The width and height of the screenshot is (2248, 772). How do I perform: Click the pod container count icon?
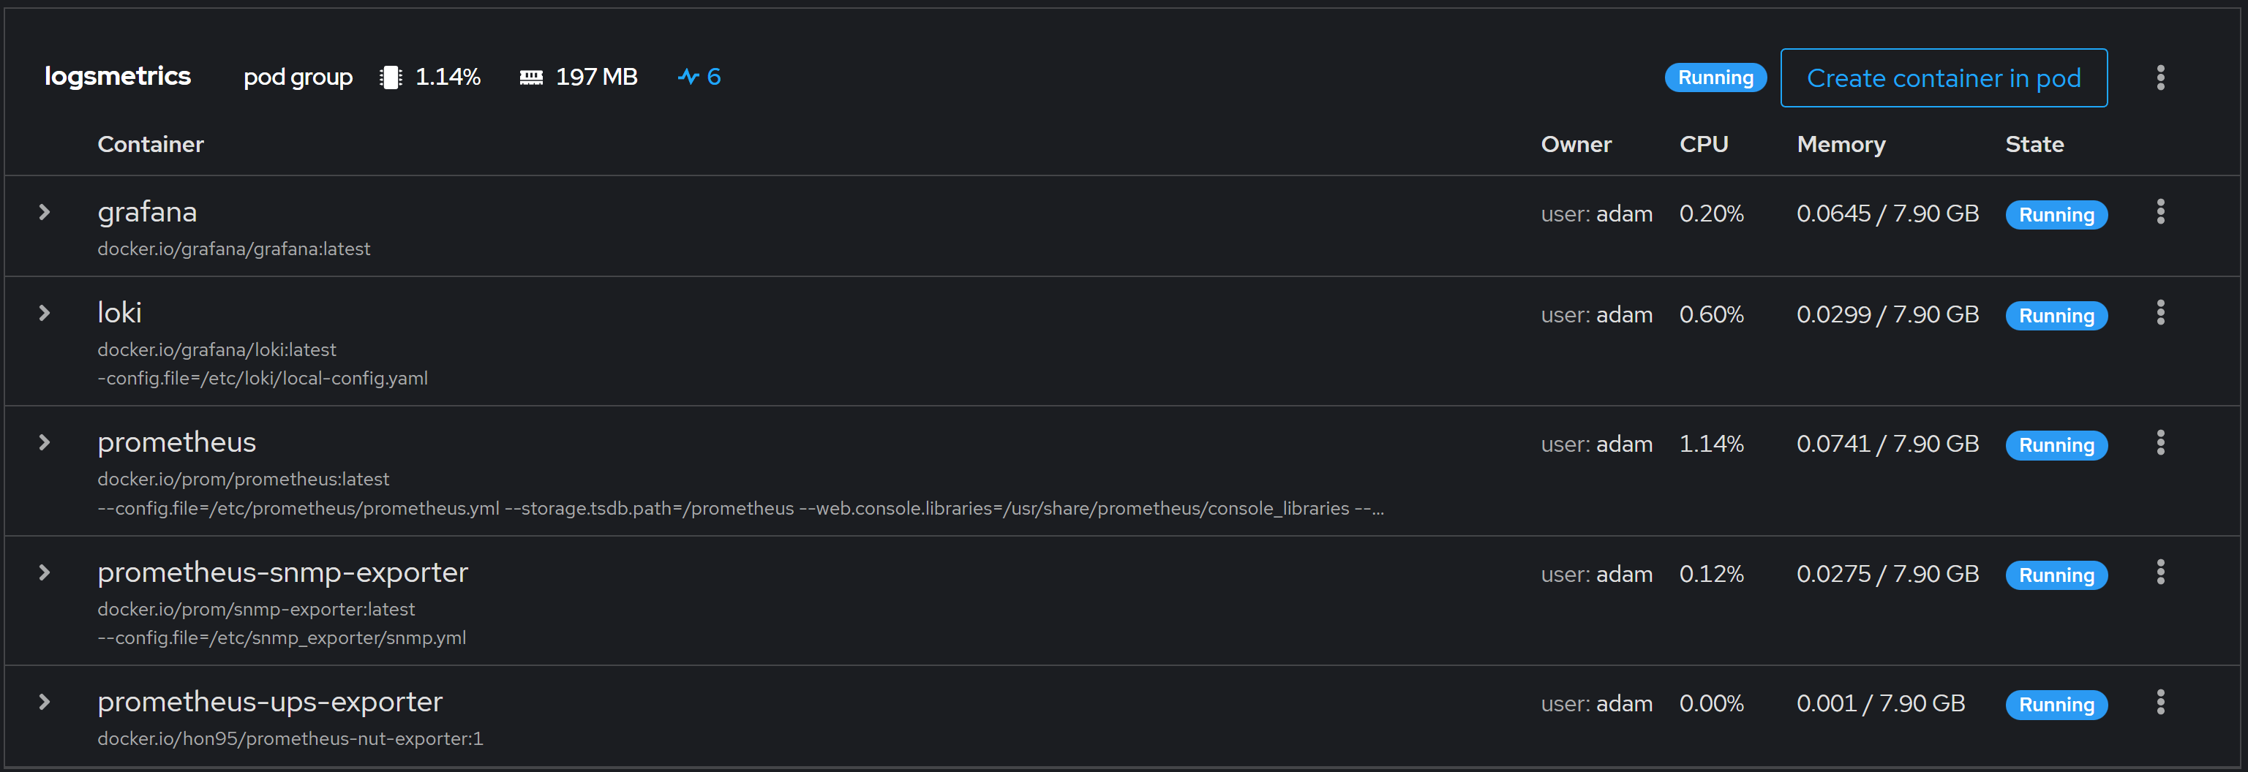tap(688, 77)
